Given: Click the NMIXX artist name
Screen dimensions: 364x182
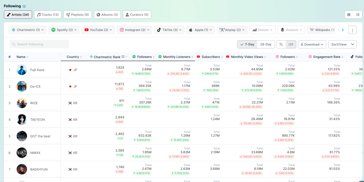Looking at the screenshot, I should (x=35, y=153).
